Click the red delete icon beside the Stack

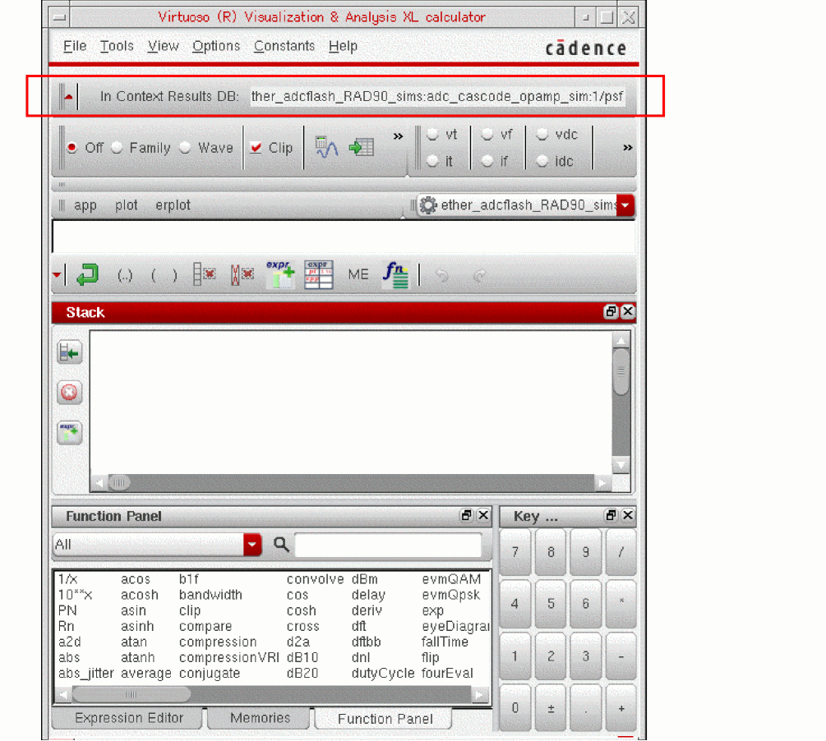click(69, 393)
